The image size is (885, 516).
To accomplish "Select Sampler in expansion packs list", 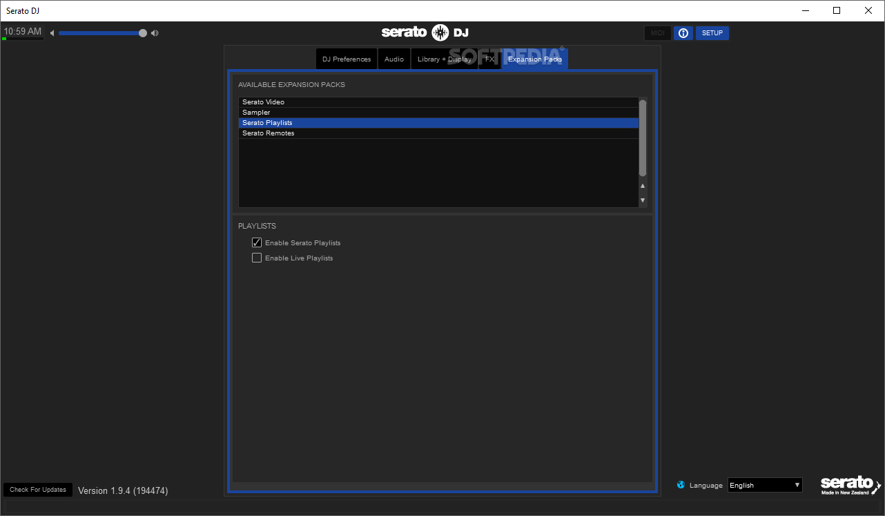I will click(438, 113).
